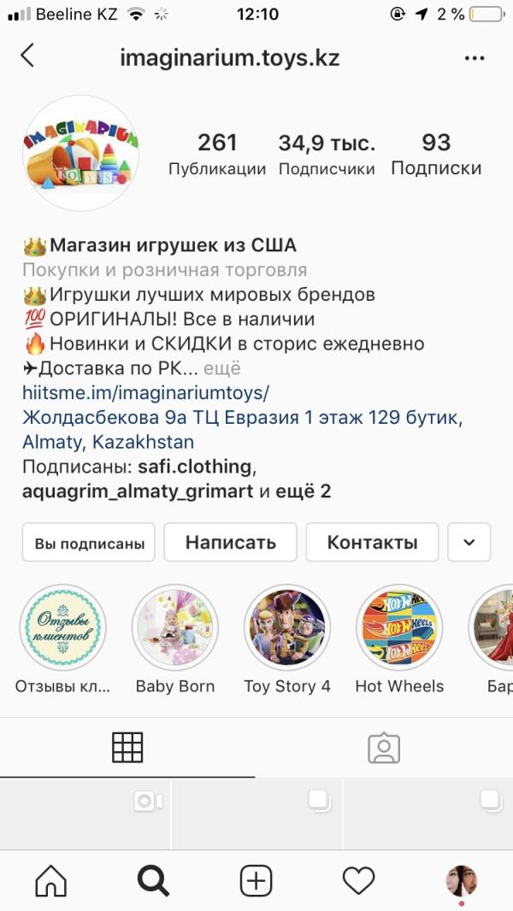Viewport: 513px width, 911px height.
Task: Expand bio with ещё
Action: pyautogui.click(x=222, y=368)
